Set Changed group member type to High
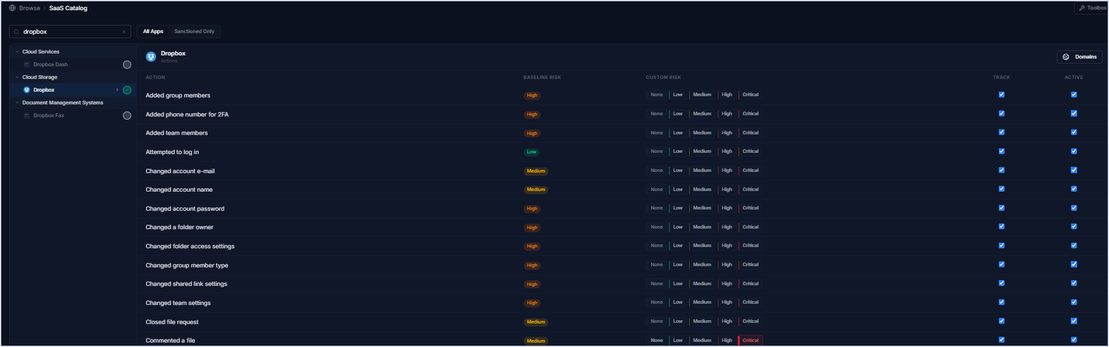 (x=727, y=265)
